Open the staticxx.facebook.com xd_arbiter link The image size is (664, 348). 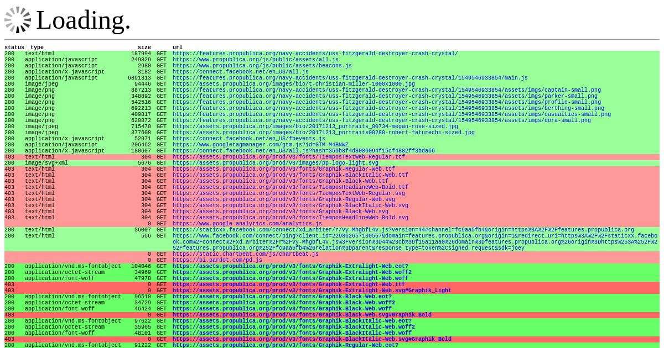coord(403,230)
